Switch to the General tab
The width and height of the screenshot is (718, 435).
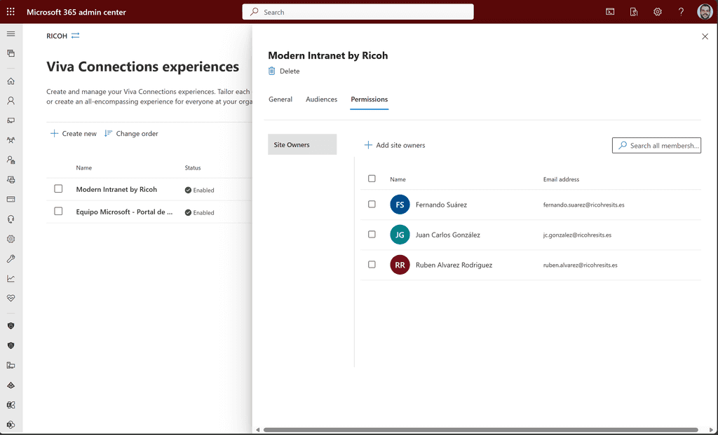(280, 99)
